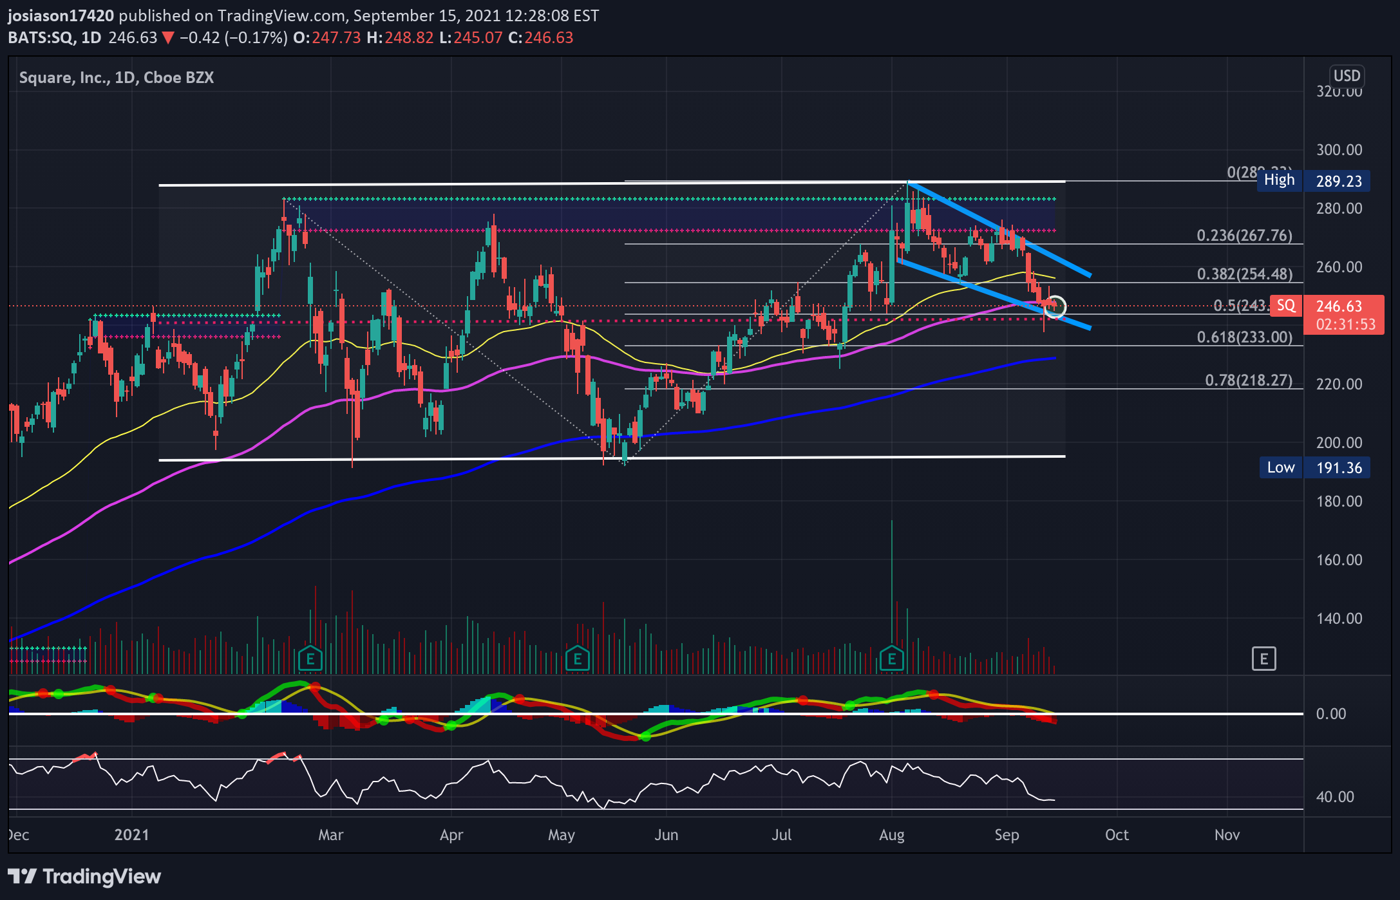The width and height of the screenshot is (1400, 900).
Task: Click the TradingView logo
Action: click(84, 876)
